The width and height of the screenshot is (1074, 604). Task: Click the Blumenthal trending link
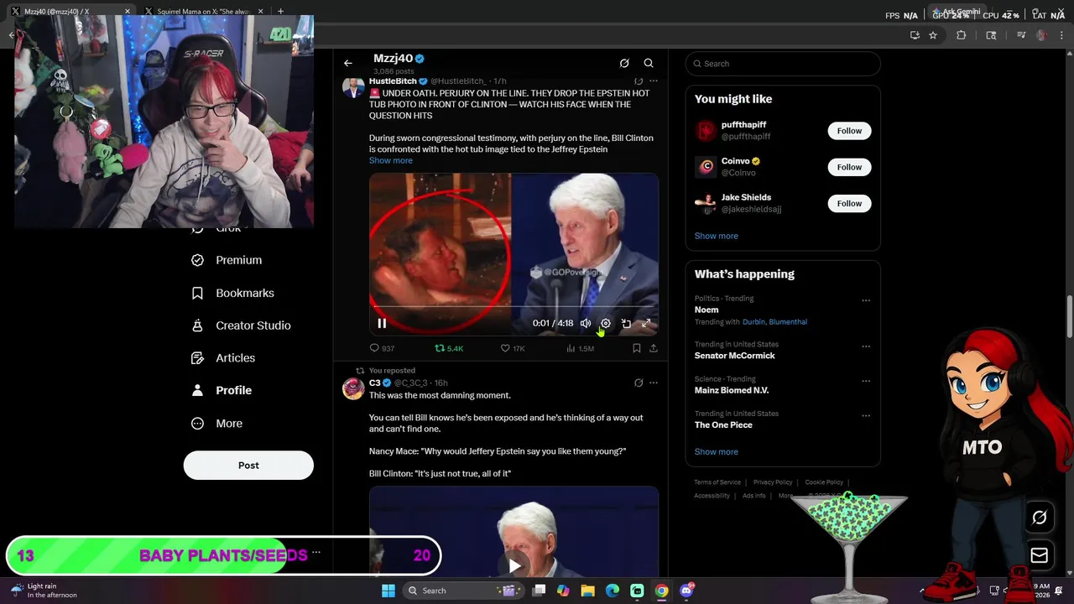pos(788,322)
